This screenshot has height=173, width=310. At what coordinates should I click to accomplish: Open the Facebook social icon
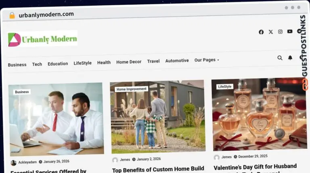pyautogui.click(x=261, y=32)
